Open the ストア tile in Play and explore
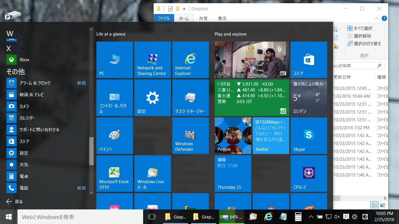Viewport: 399px width, 224px height. point(309,60)
